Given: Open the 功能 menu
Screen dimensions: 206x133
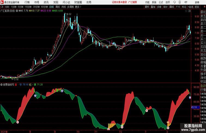Looking at the screenshot, I should coord(147,2).
